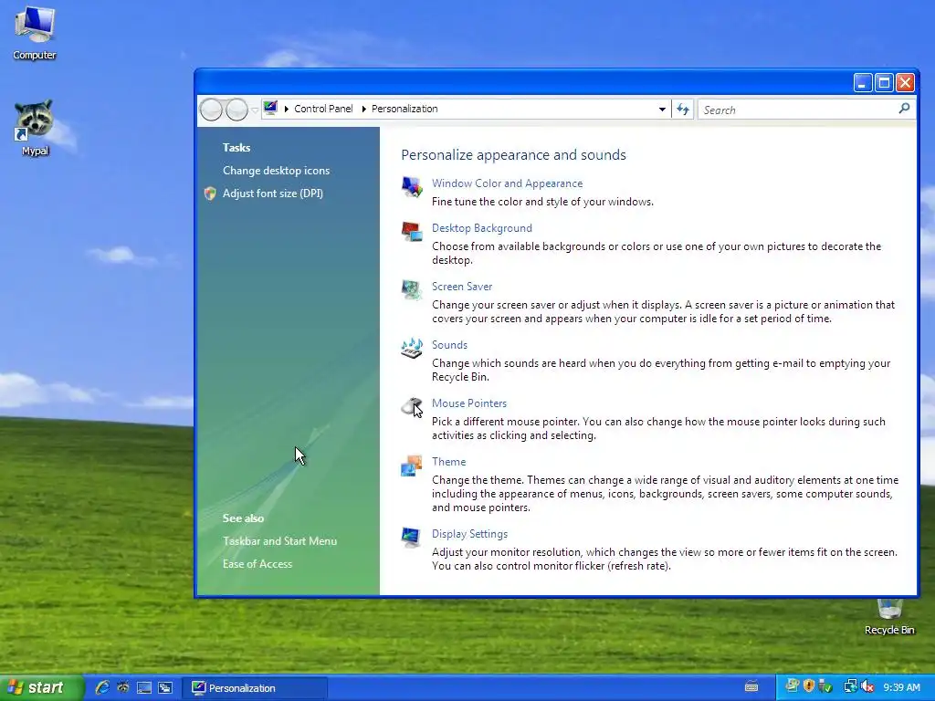Select Personalization taskbar button
935x701 pixels.
click(255, 688)
